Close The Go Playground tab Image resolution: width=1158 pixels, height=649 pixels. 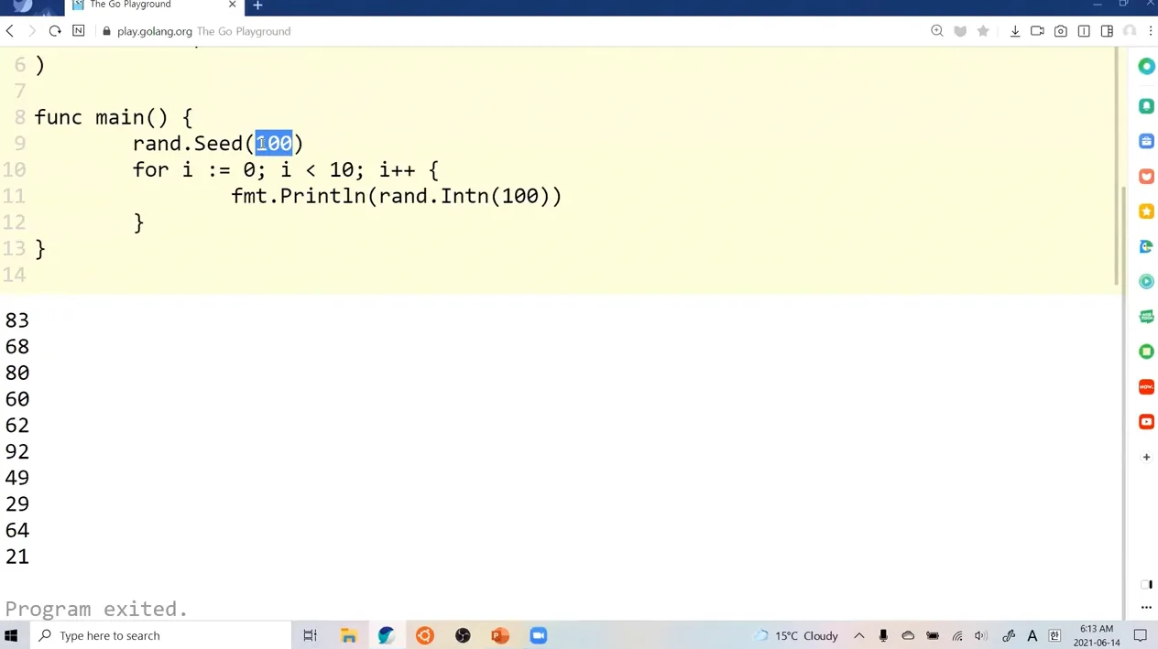(x=232, y=5)
